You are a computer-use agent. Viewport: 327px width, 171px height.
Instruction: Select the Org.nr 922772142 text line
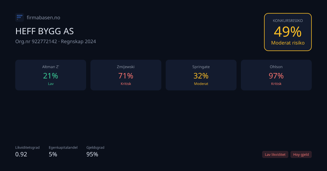coord(56,42)
